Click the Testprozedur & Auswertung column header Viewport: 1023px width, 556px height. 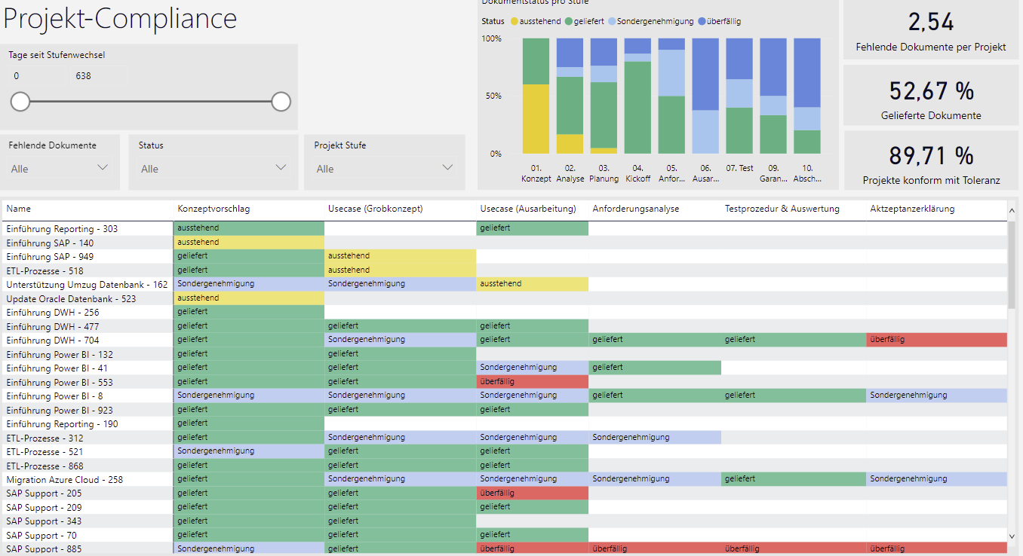pos(782,209)
